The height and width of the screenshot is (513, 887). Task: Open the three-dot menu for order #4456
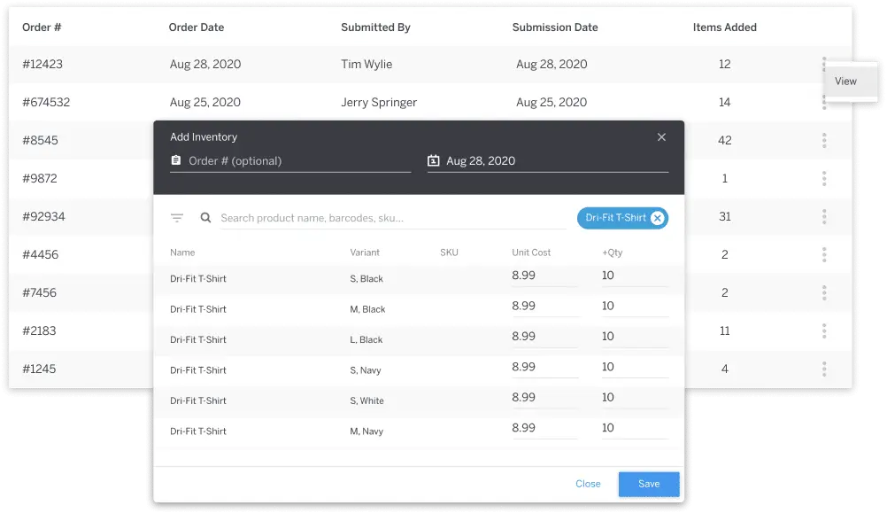point(824,254)
